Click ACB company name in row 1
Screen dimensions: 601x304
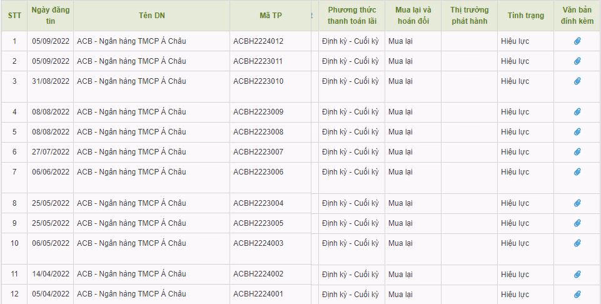point(131,41)
